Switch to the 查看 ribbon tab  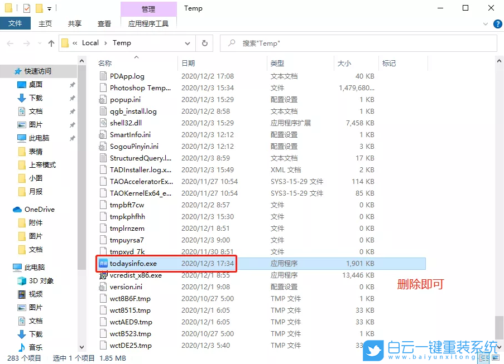click(104, 23)
